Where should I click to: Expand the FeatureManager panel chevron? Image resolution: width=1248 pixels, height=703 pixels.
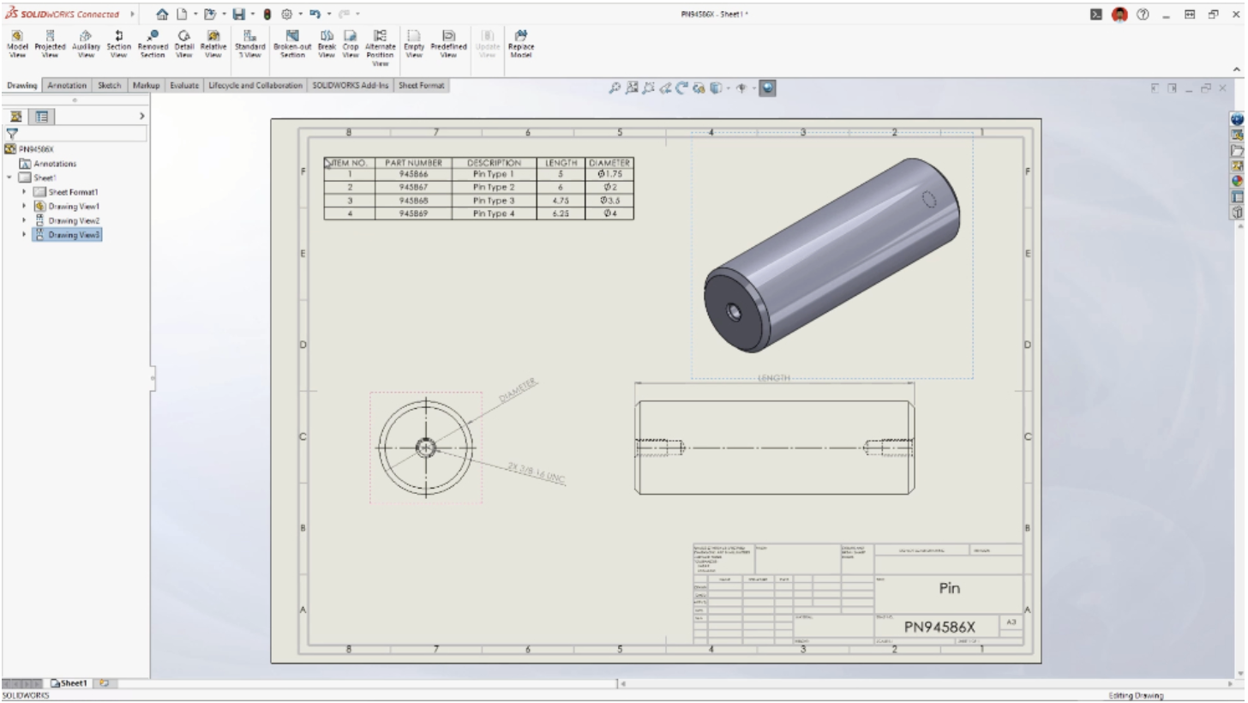[x=141, y=117]
